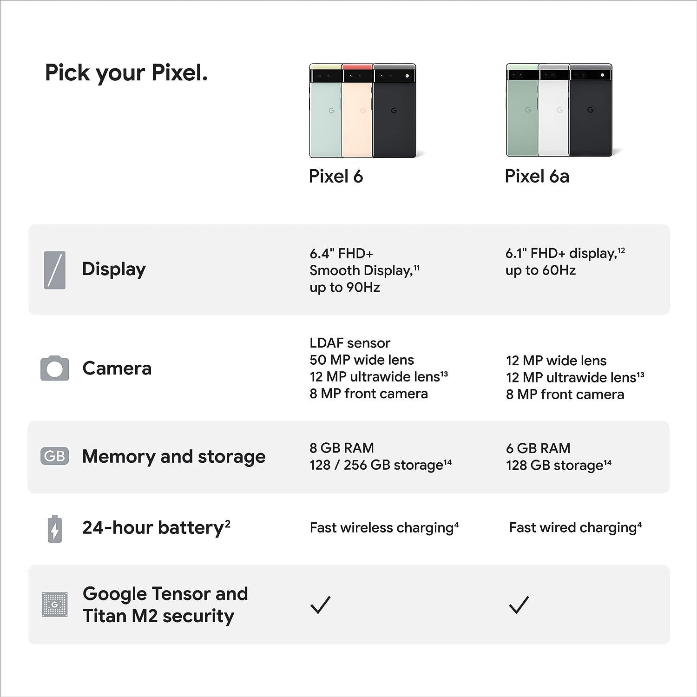The height and width of the screenshot is (697, 697).
Task: Click the Memory and storage label
Action: tap(174, 456)
